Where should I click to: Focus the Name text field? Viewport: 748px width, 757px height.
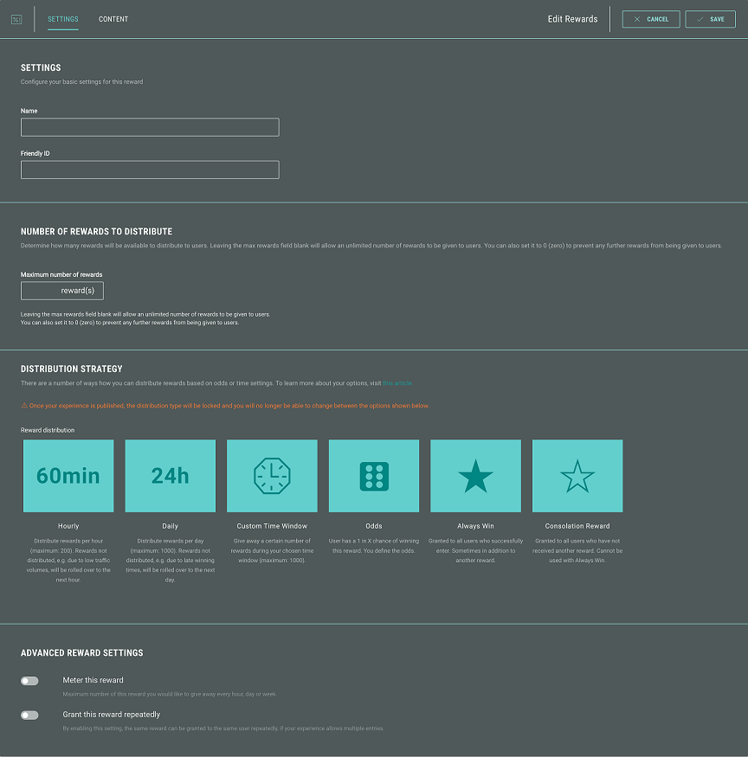tap(150, 127)
